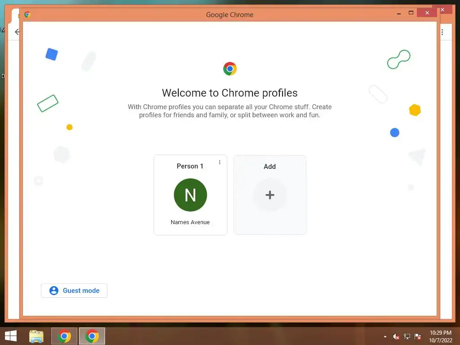
Task: Launch Guest mode
Action: tap(74, 291)
